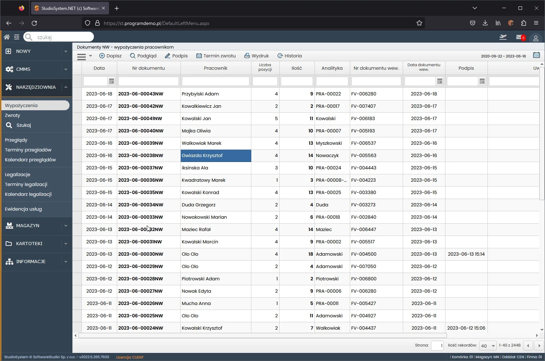
Task: Click the horizontal scrollbar under the table
Action: click(x=263, y=336)
